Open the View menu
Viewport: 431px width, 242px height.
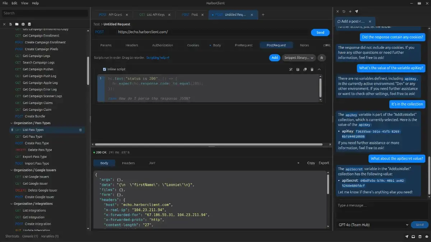(x=24, y=3)
